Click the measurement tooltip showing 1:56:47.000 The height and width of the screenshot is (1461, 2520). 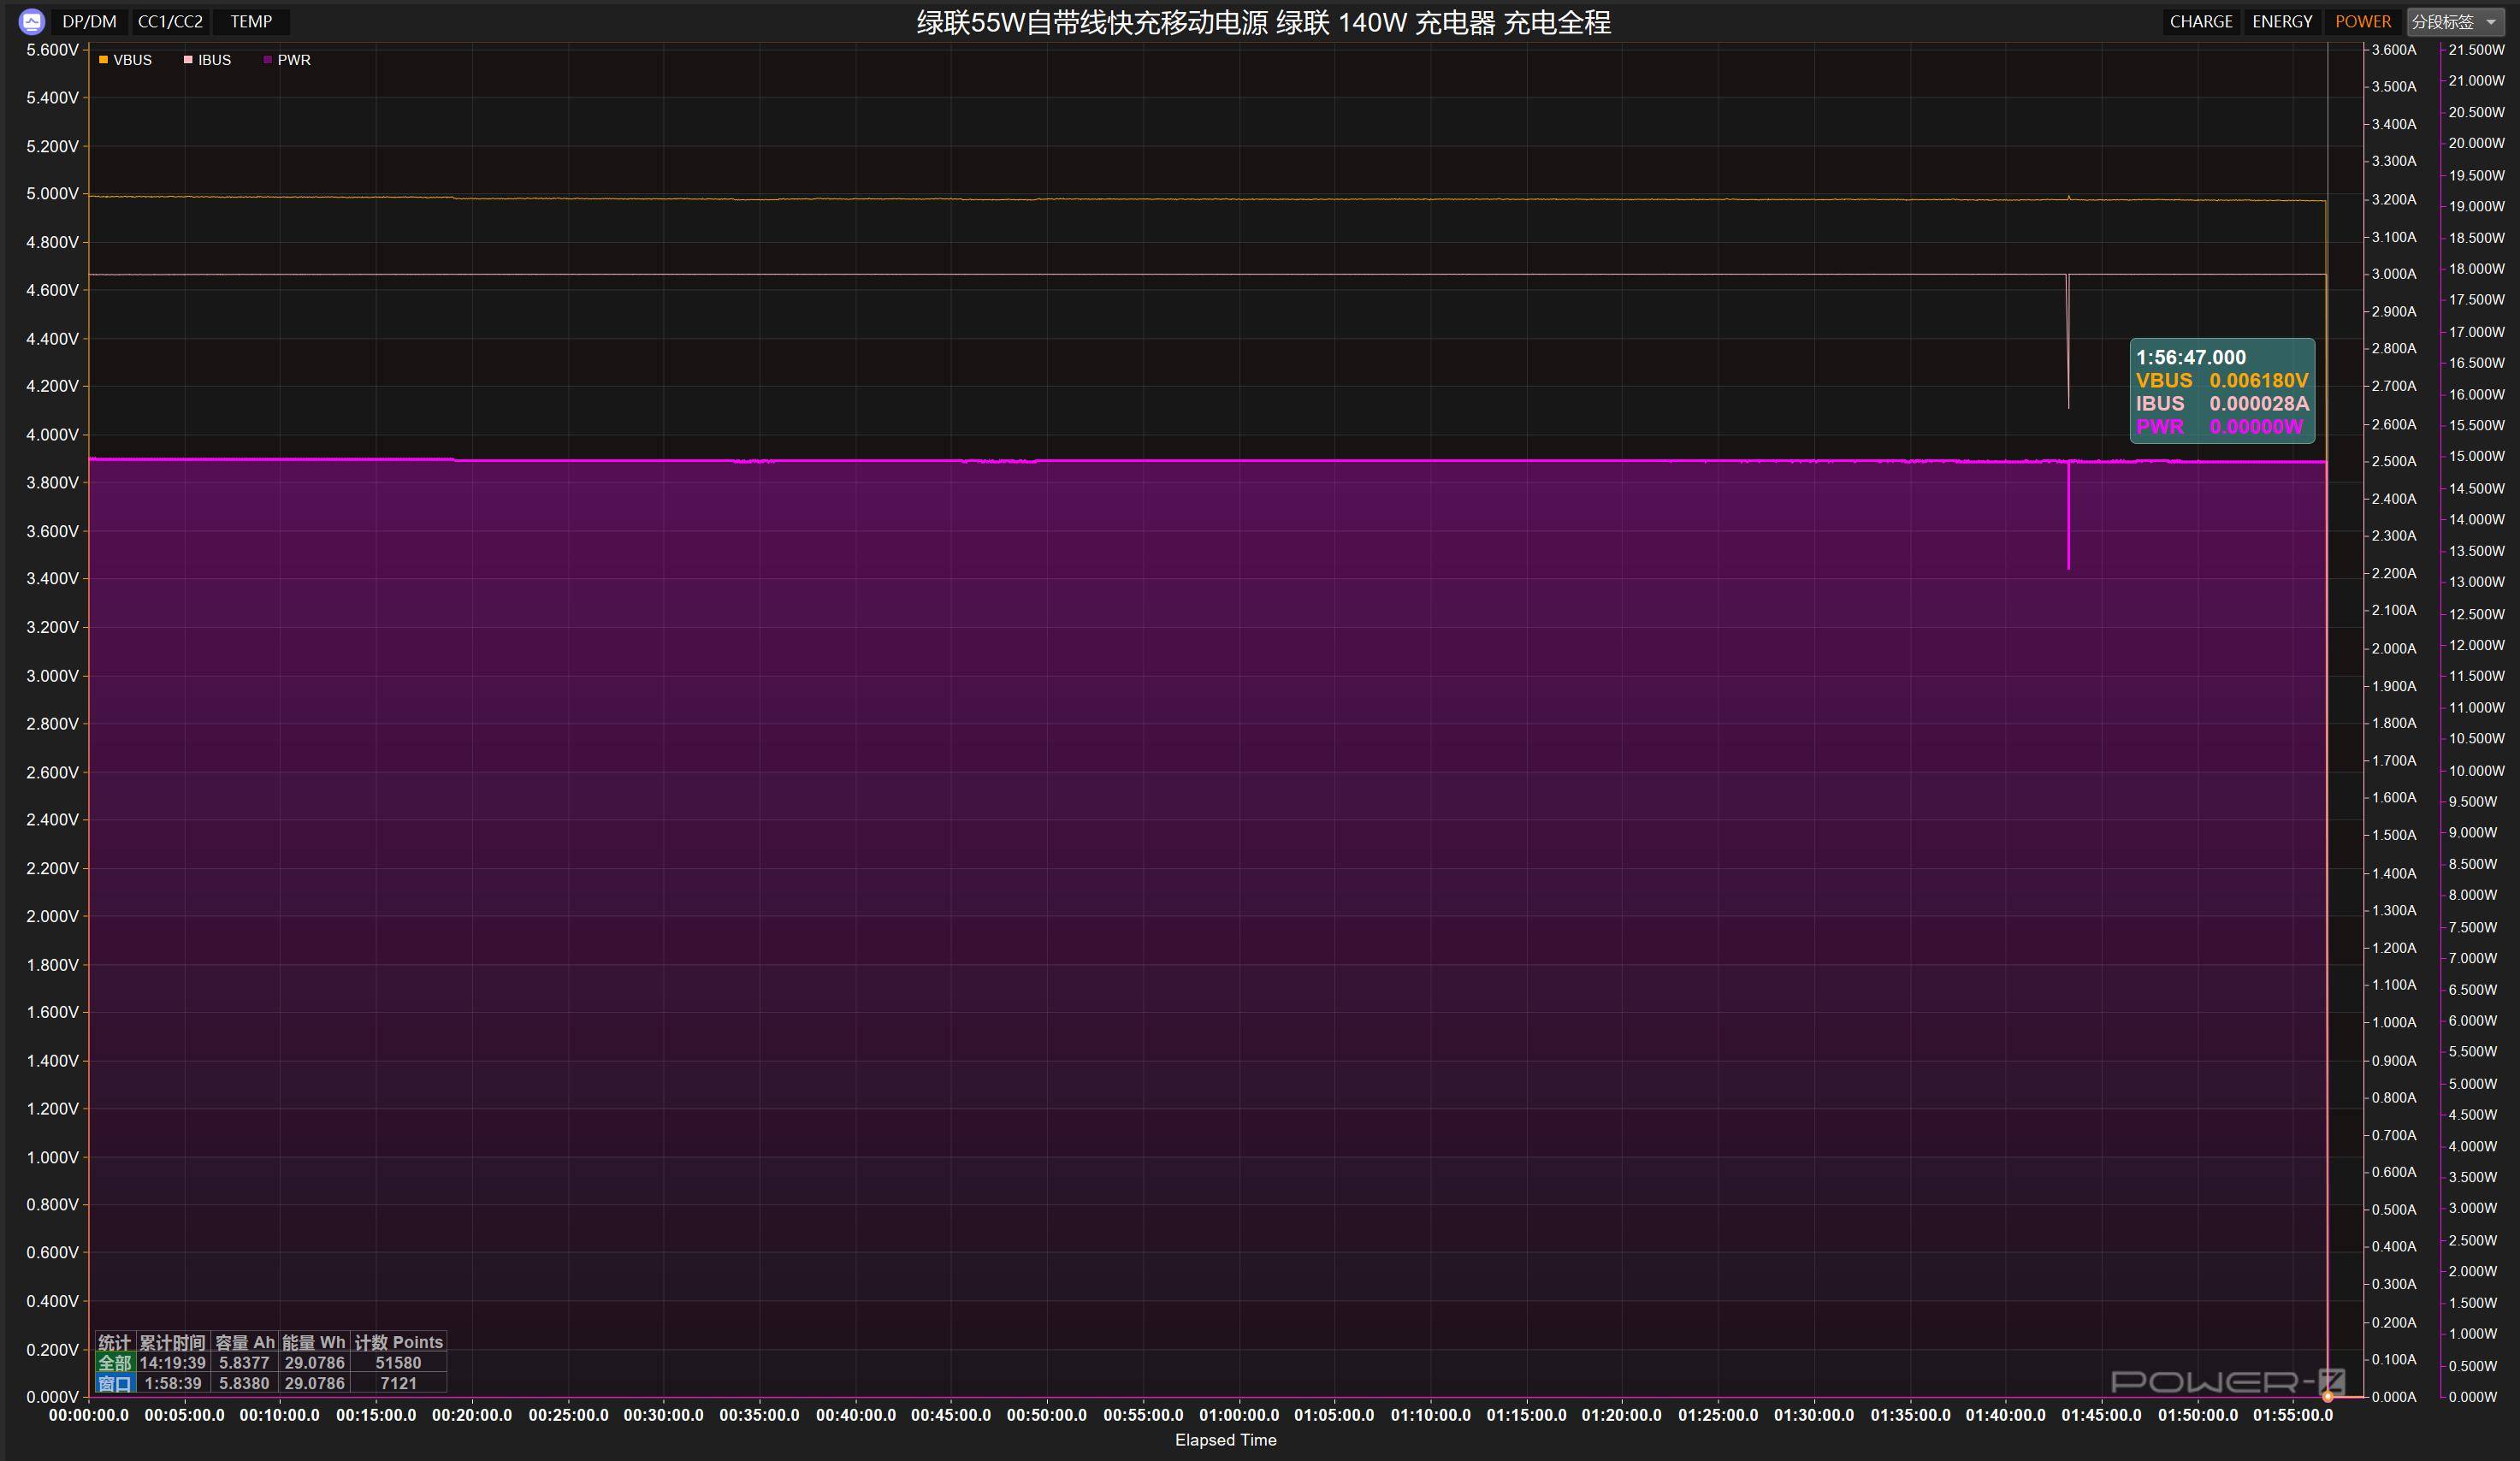2221,391
